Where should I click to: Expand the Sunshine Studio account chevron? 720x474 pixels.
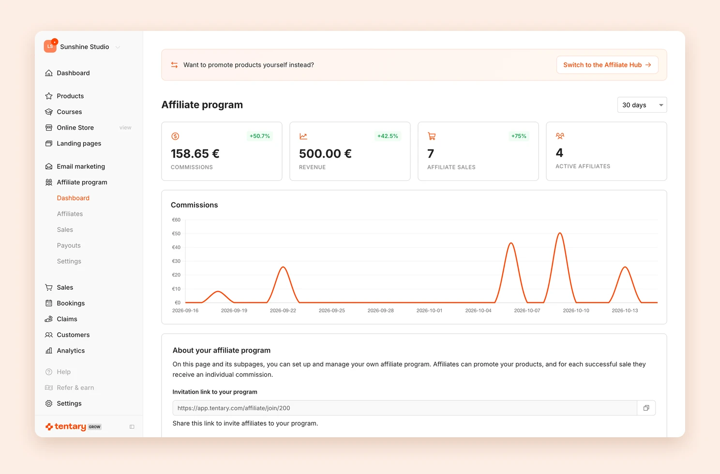118,47
